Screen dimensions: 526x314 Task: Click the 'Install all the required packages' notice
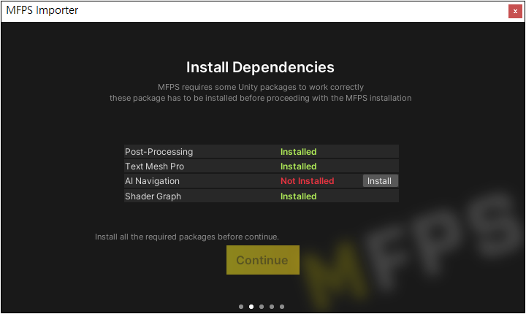click(x=187, y=237)
